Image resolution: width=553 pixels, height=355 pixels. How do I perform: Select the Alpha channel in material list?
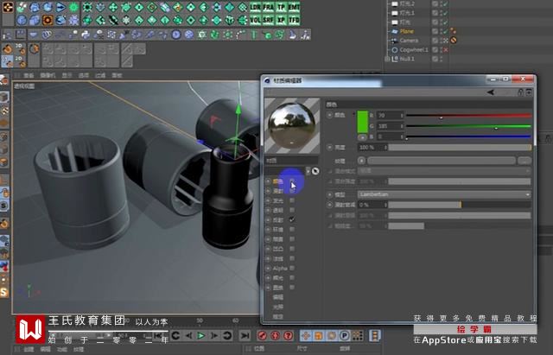tap(279, 268)
